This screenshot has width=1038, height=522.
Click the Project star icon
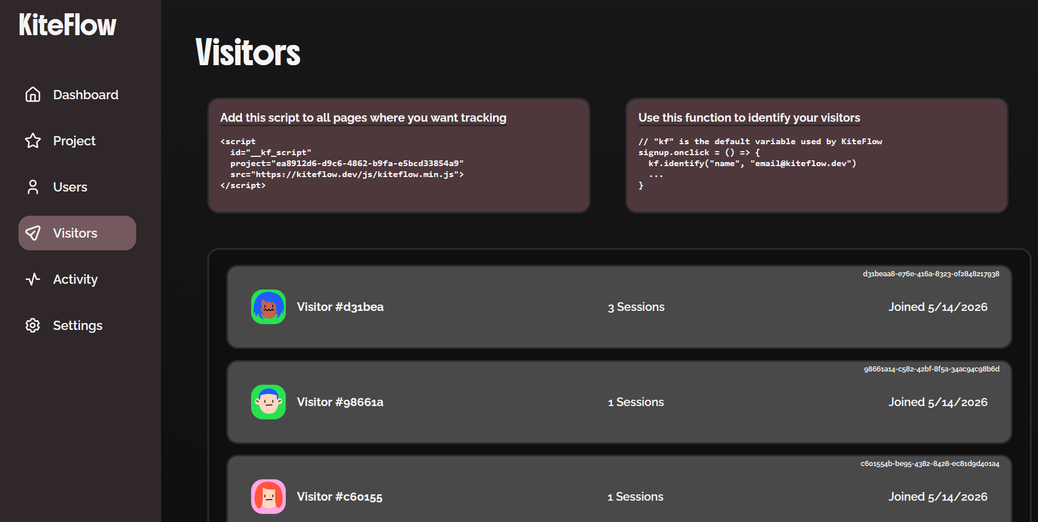point(33,141)
